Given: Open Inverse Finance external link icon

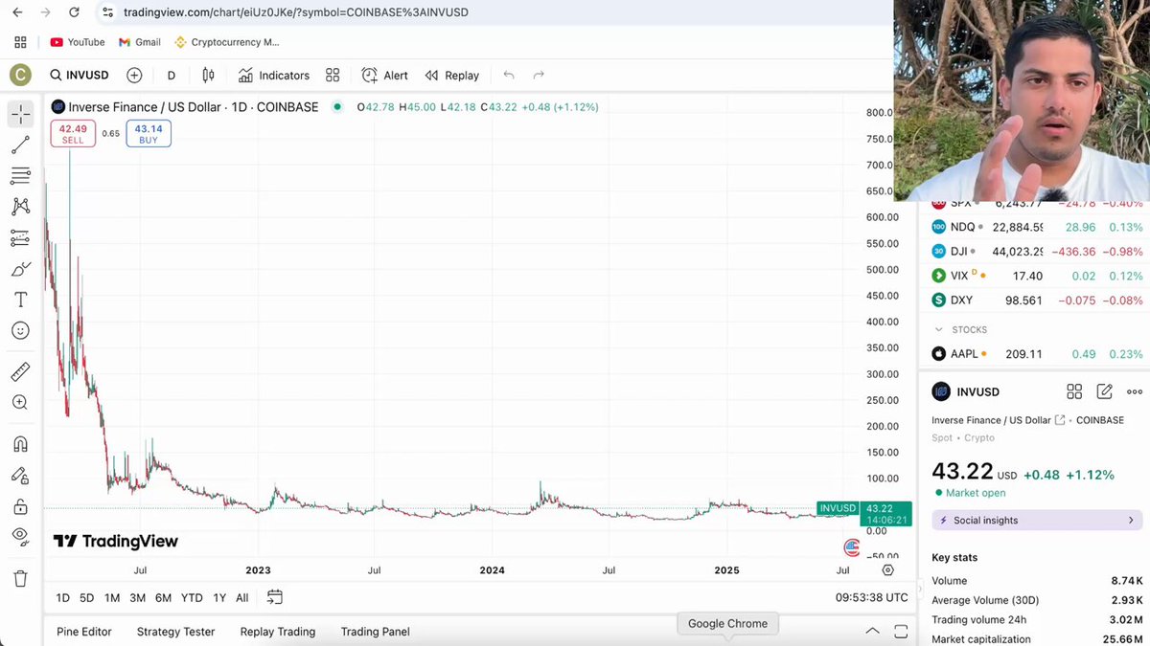Looking at the screenshot, I should (x=1060, y=420).
